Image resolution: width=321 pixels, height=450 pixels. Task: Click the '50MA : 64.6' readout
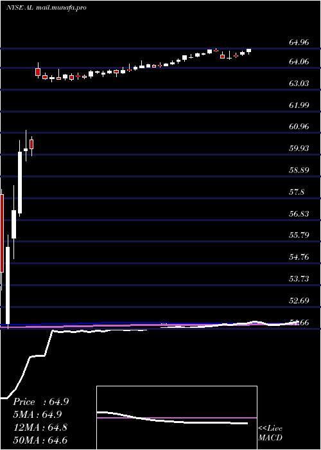(x=40, y=440)
